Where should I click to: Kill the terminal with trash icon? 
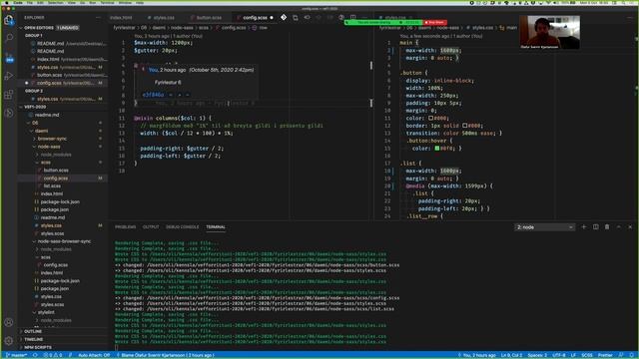(607, 226)
